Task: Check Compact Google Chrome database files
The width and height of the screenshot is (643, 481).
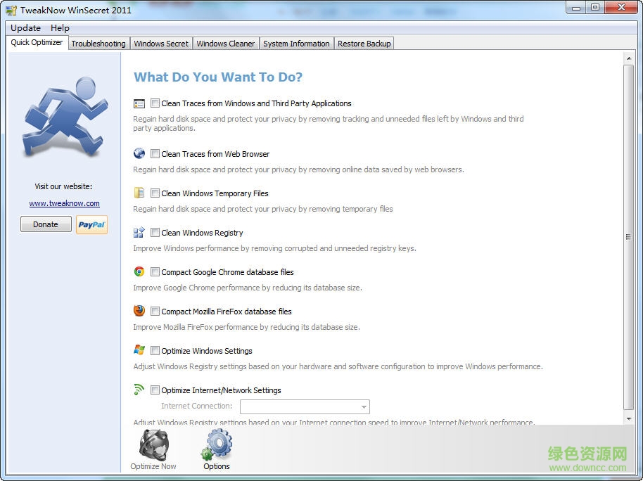Action: [155, 271]
